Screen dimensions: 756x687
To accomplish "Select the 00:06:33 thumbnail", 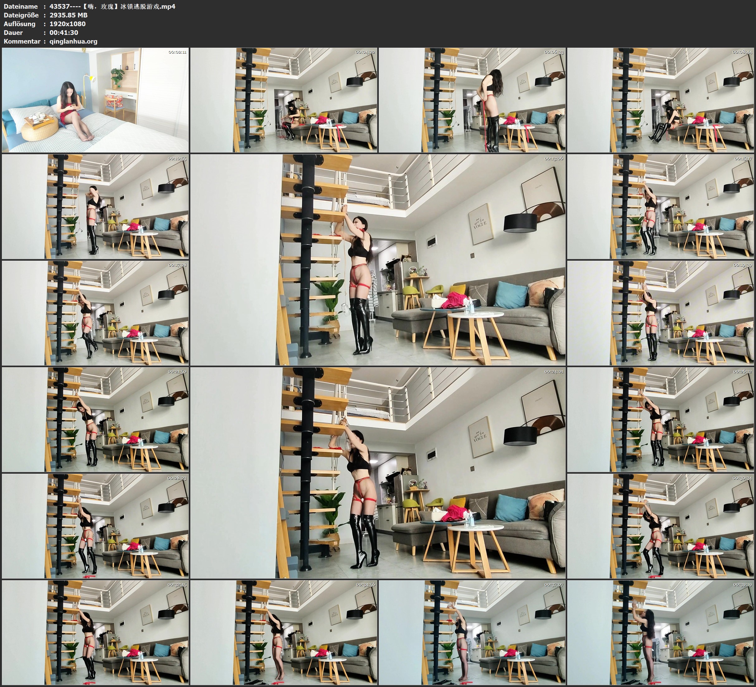I will click(472, 100).
